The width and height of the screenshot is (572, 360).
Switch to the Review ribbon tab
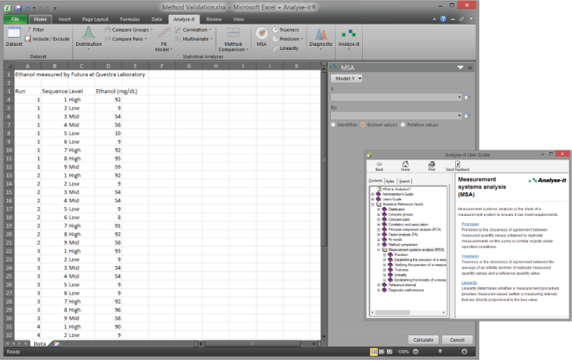coord(214,20)
